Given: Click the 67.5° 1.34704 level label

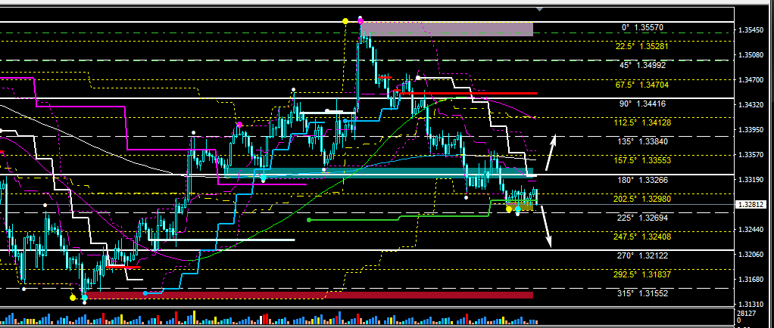Looking at the screenshot, I should (x=643, y=85).
